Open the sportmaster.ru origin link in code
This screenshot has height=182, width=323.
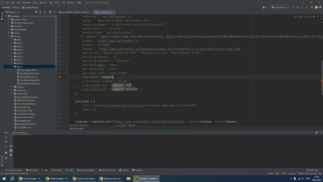coord(118,41)
